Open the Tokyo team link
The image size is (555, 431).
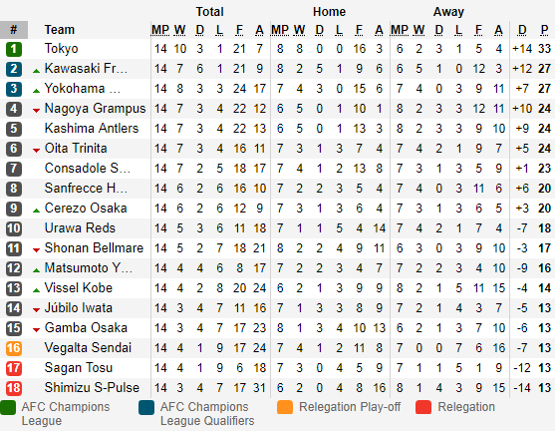(x=61, y=49)
